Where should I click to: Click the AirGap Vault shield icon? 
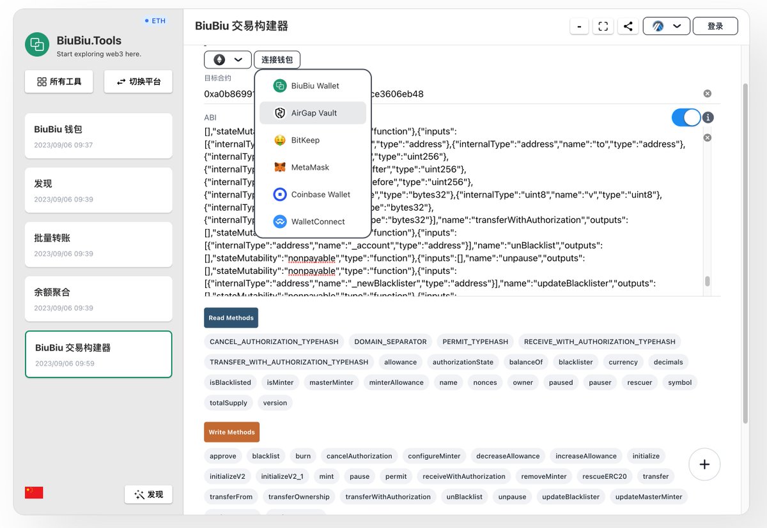click(x=280, y=113)
